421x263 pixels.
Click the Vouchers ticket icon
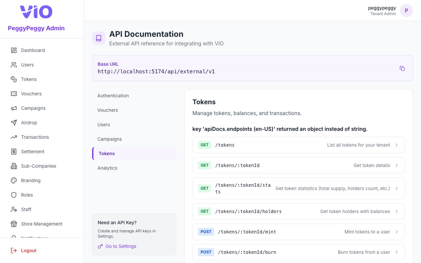pyautogui.click(x=14, y=94)
